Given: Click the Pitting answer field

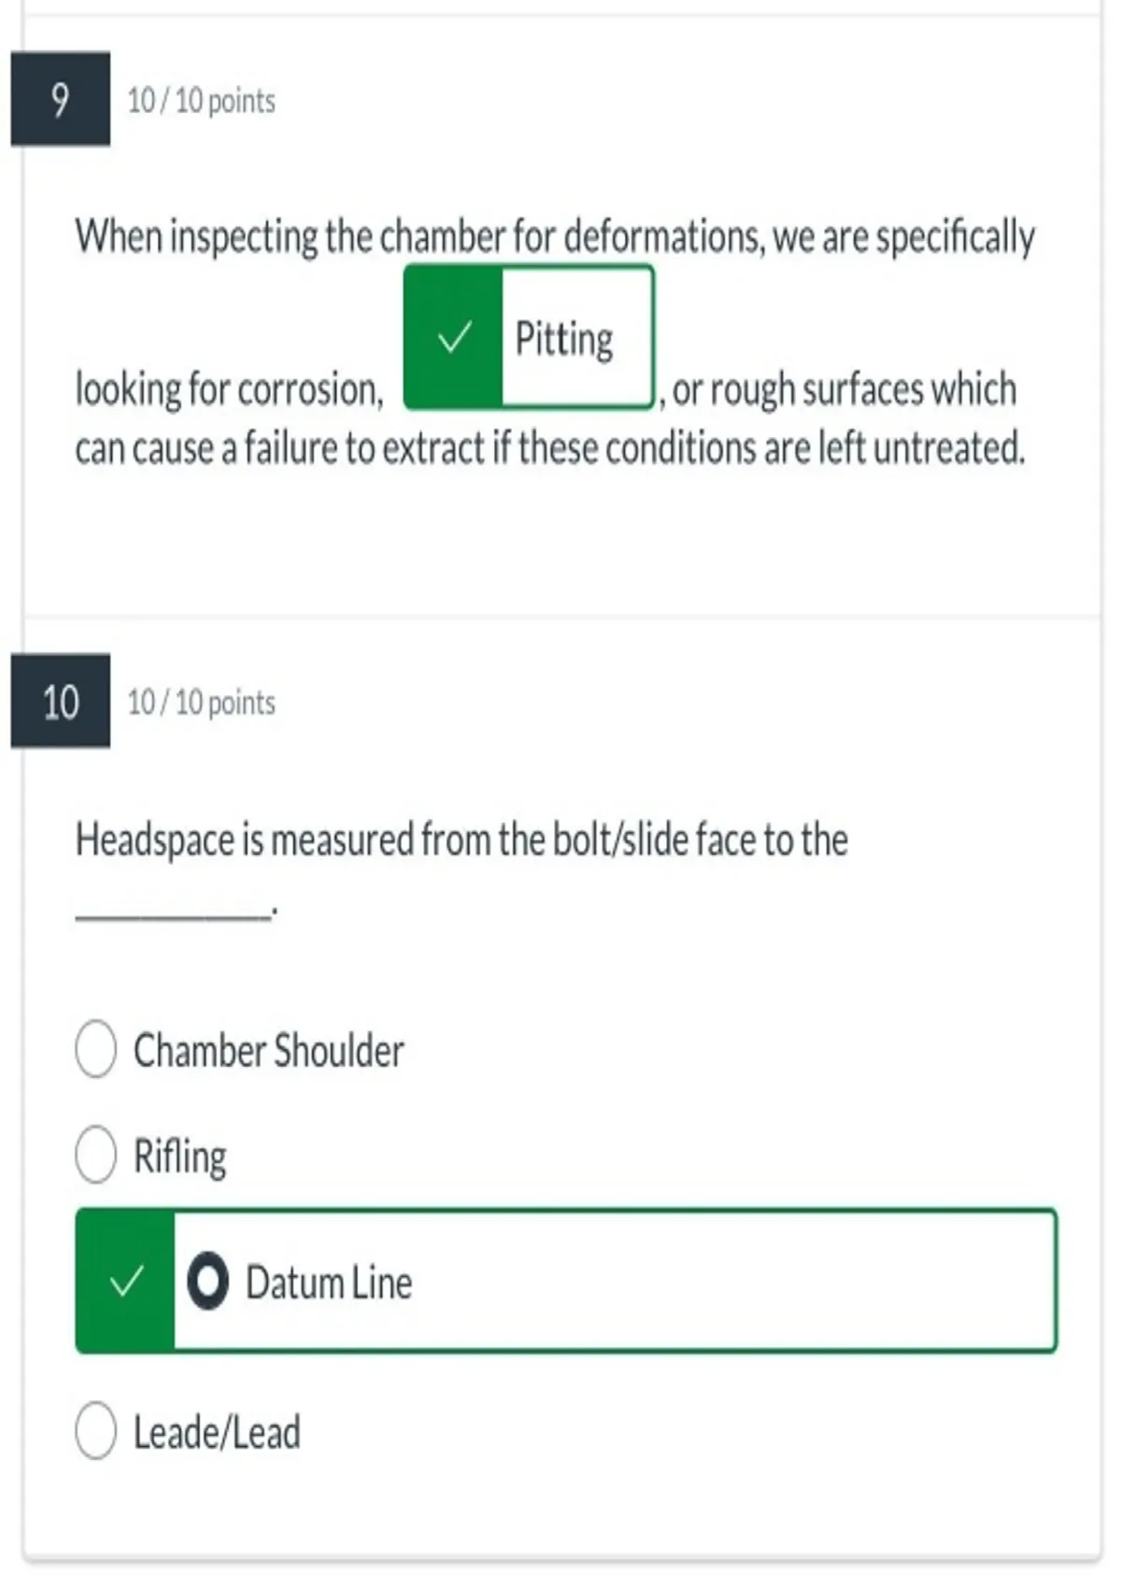Looking at the screenshot, I should [529, 337].
